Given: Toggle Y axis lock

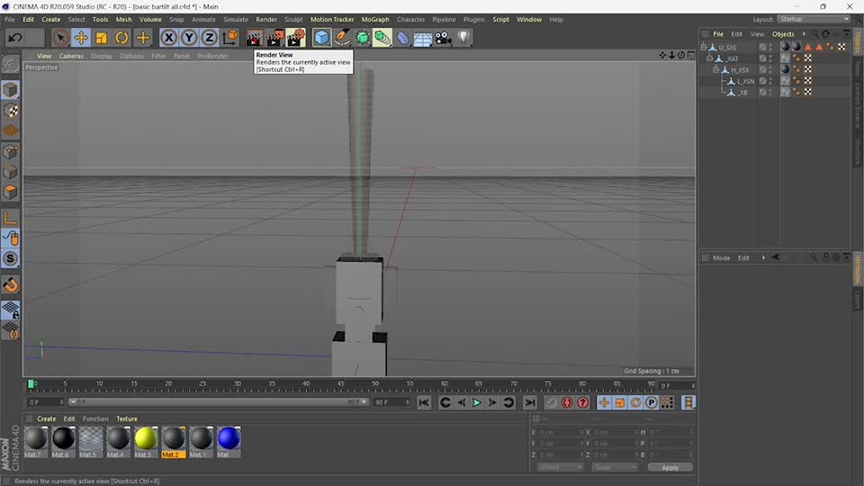Looking at the screenshot, I should [x=189, y=38].
